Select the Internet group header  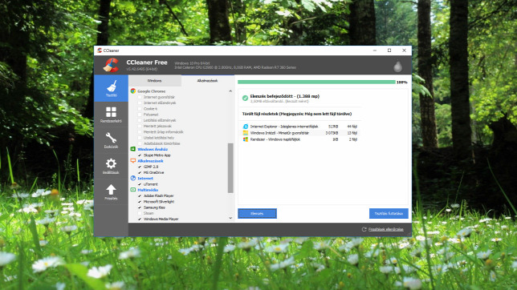point(145,178)
